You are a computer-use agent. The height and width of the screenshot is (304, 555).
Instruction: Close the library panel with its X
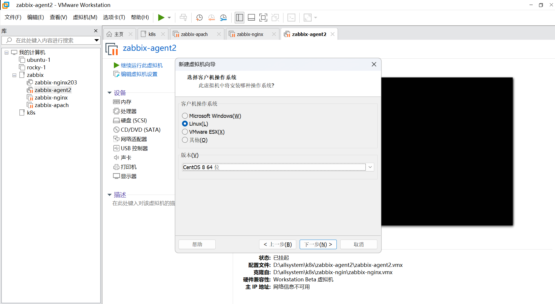pyautogui.click(x=96, y=31)
